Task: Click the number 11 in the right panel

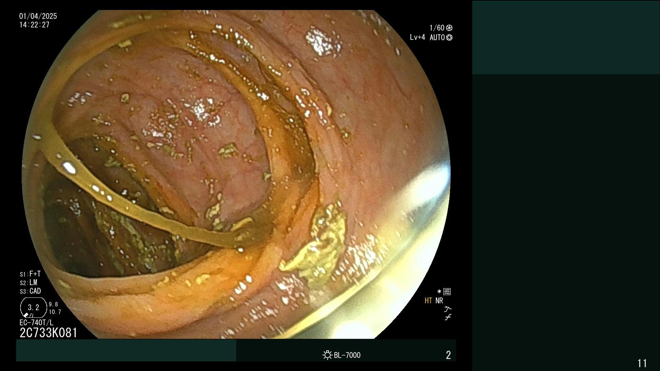Action: tap(642, 363)
